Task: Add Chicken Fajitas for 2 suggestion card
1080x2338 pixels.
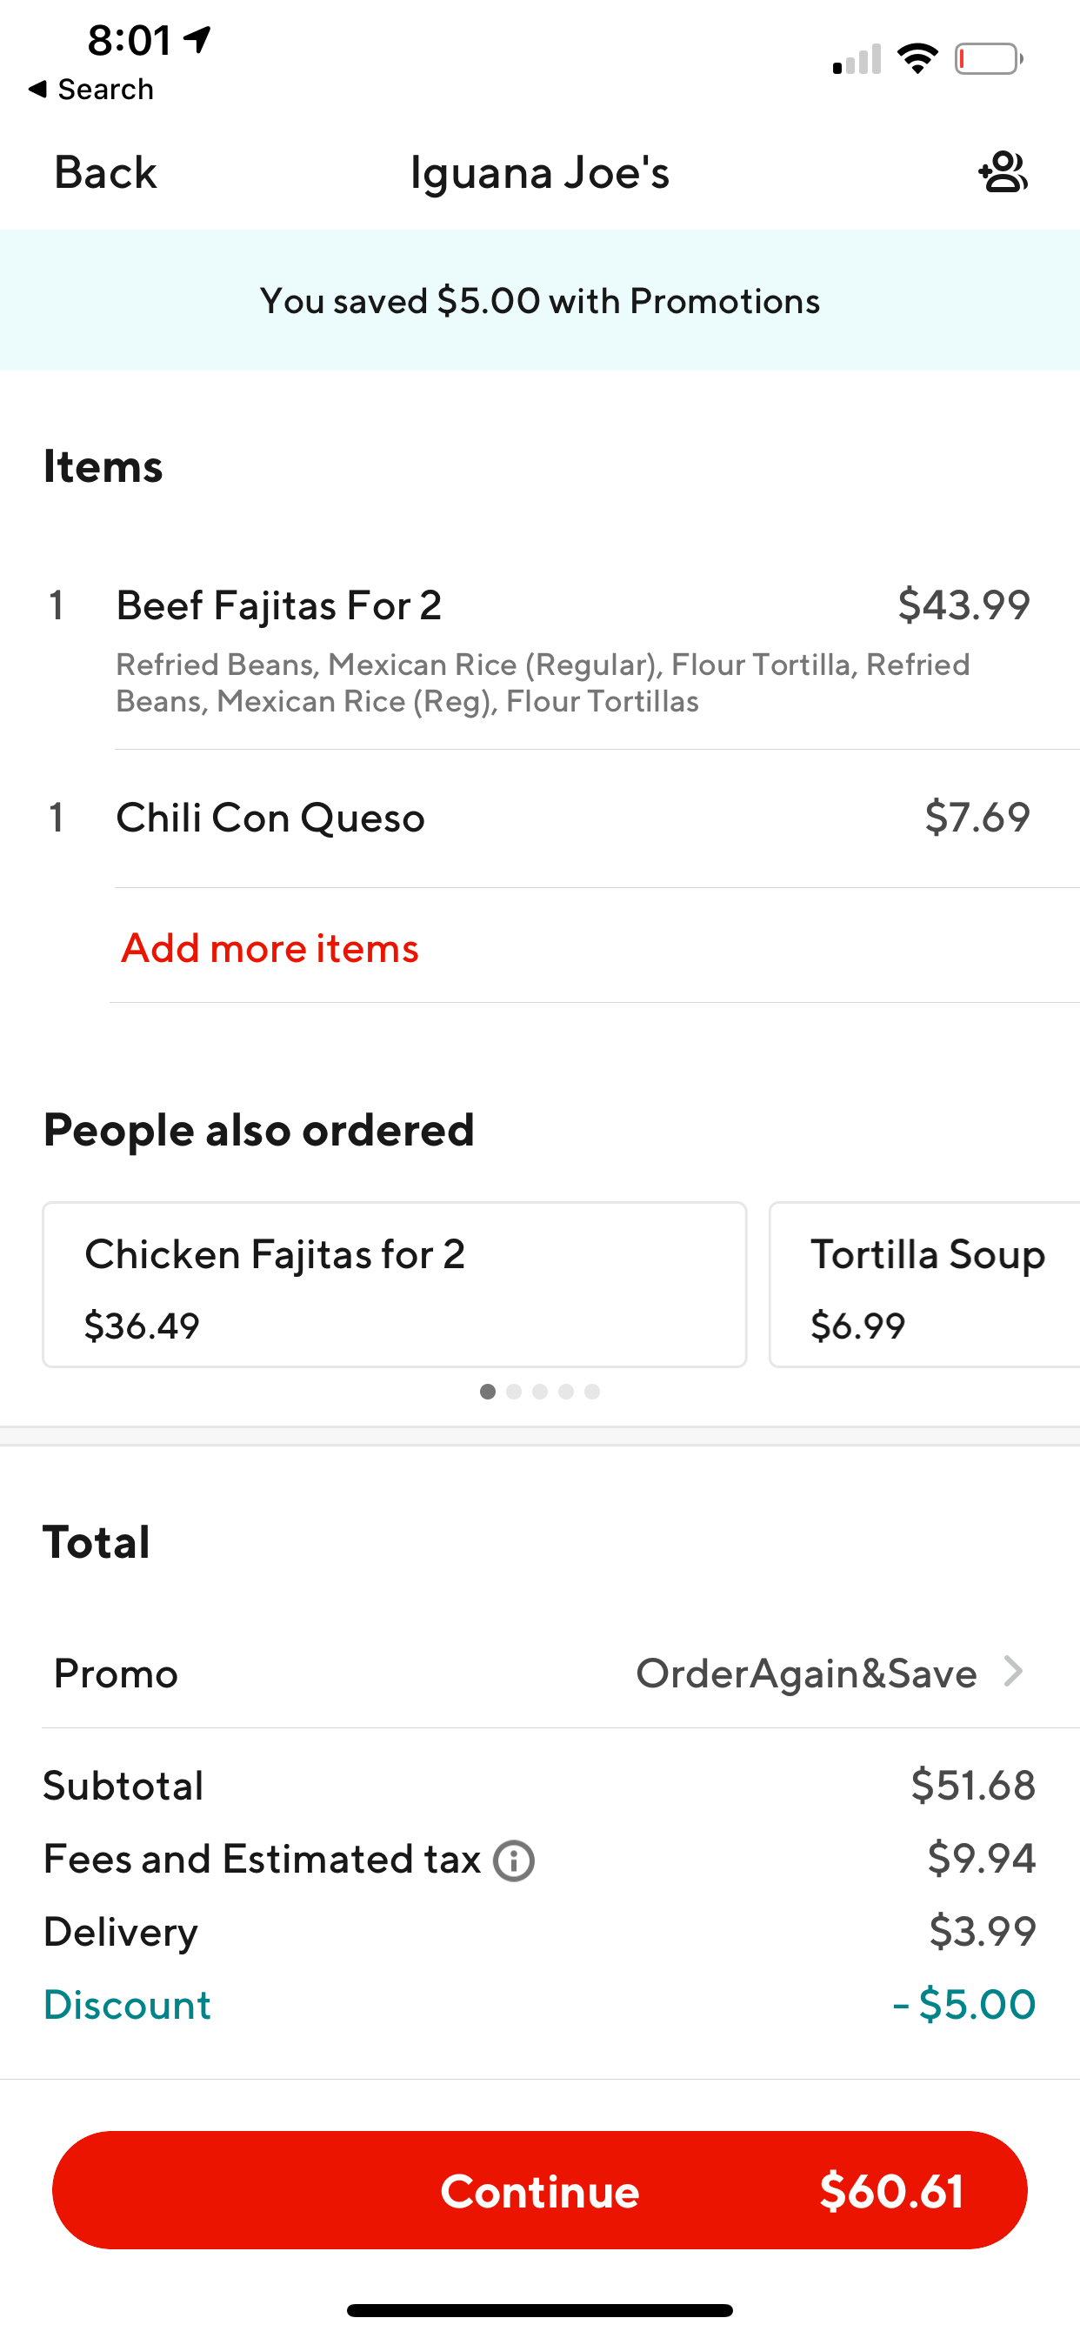Action: pos(395,1285)
